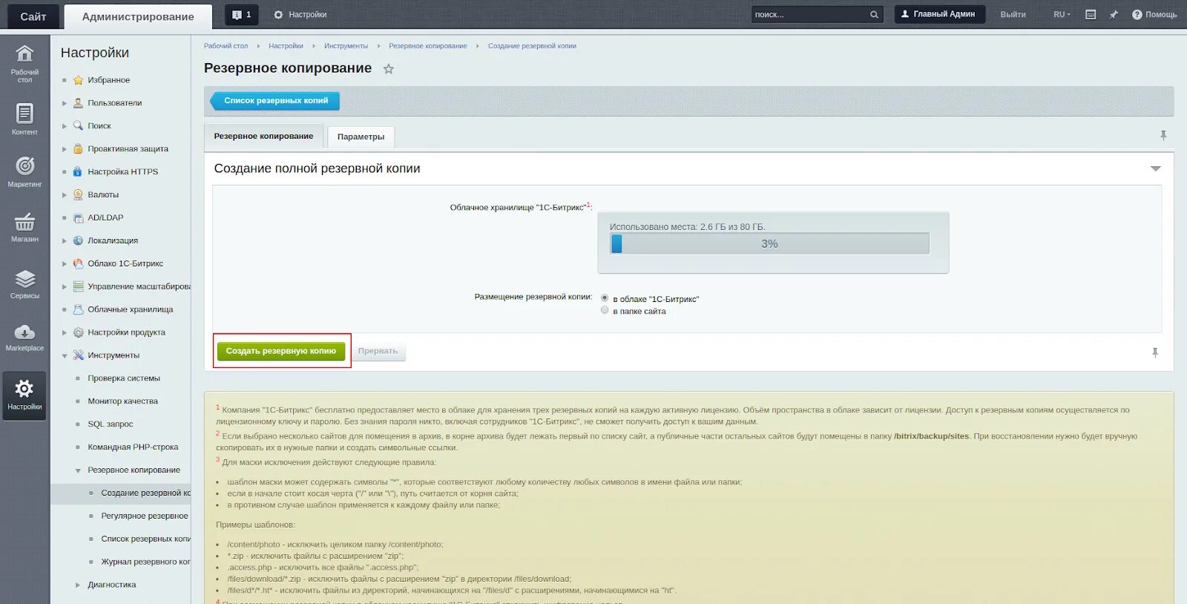Select в папке сайта radio option
1187x604 pixels.
point(605,310)
